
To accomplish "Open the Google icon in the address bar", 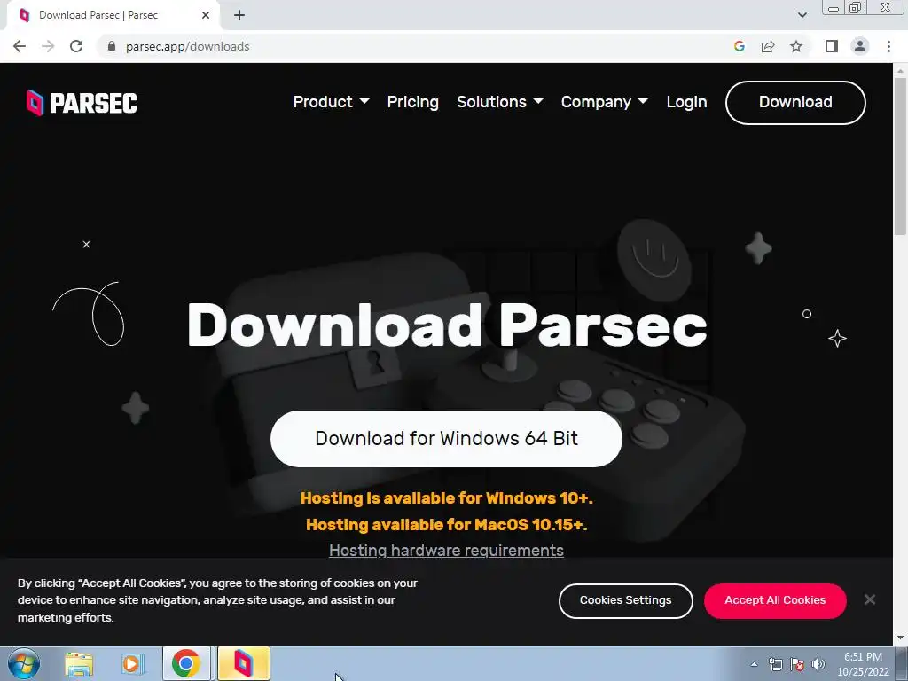I will pyautogui.click(x=739, y=46).
